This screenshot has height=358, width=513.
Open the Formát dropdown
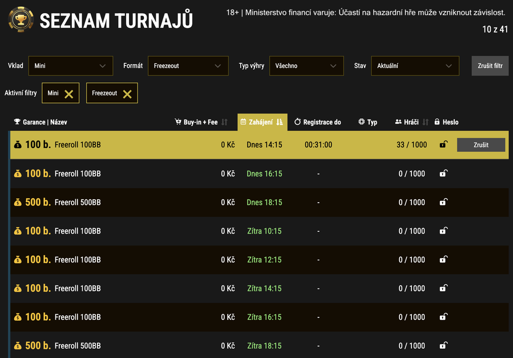pos(188,66)
